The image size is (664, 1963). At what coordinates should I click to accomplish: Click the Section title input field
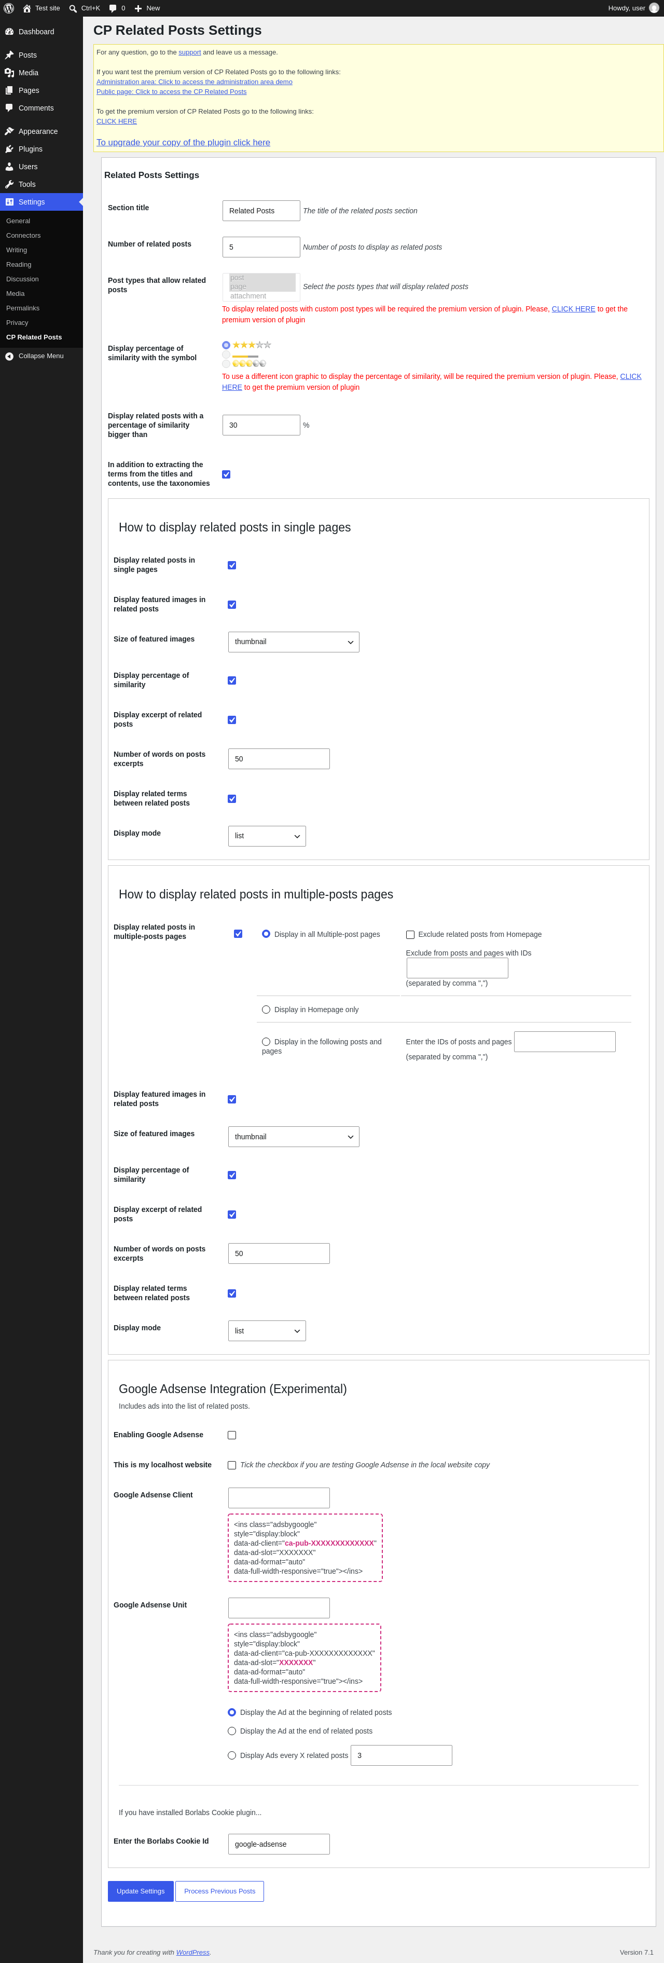point(261,211)
